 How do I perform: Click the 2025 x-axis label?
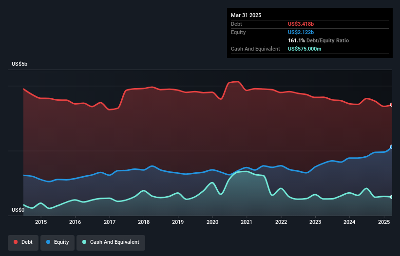coord(383,222)
